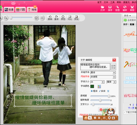Click inside the text content input box
This screenshot has width=137, height=125.
click(95, 67)
